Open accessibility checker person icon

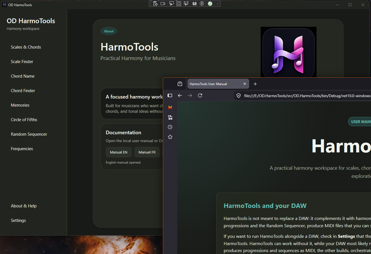(x=202, y=4)
